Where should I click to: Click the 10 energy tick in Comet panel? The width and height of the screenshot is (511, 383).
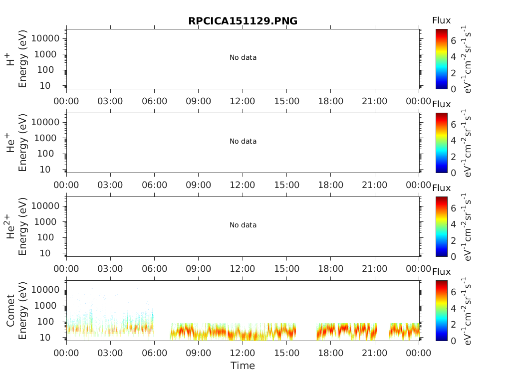(x=45, y=338)
